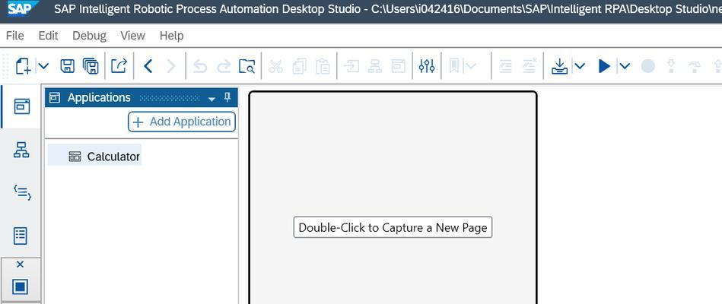
Task: Open the New Project dropdown arrow
Action: pyautogui.click(x=43, y=66)
